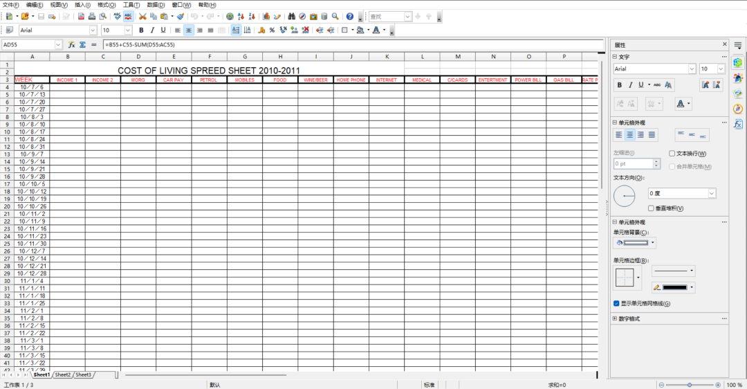Open sidebar font name Arial dropdown
Viewport: 747px width, 389px height.
click(x=692, y=69)
